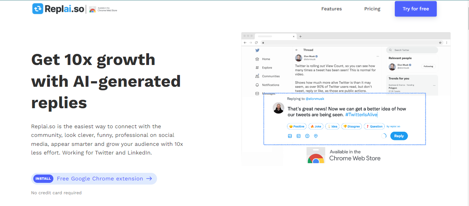Click the Free Google Chrome extension link
Screen dimensions: 469x206
pos(100,179)
